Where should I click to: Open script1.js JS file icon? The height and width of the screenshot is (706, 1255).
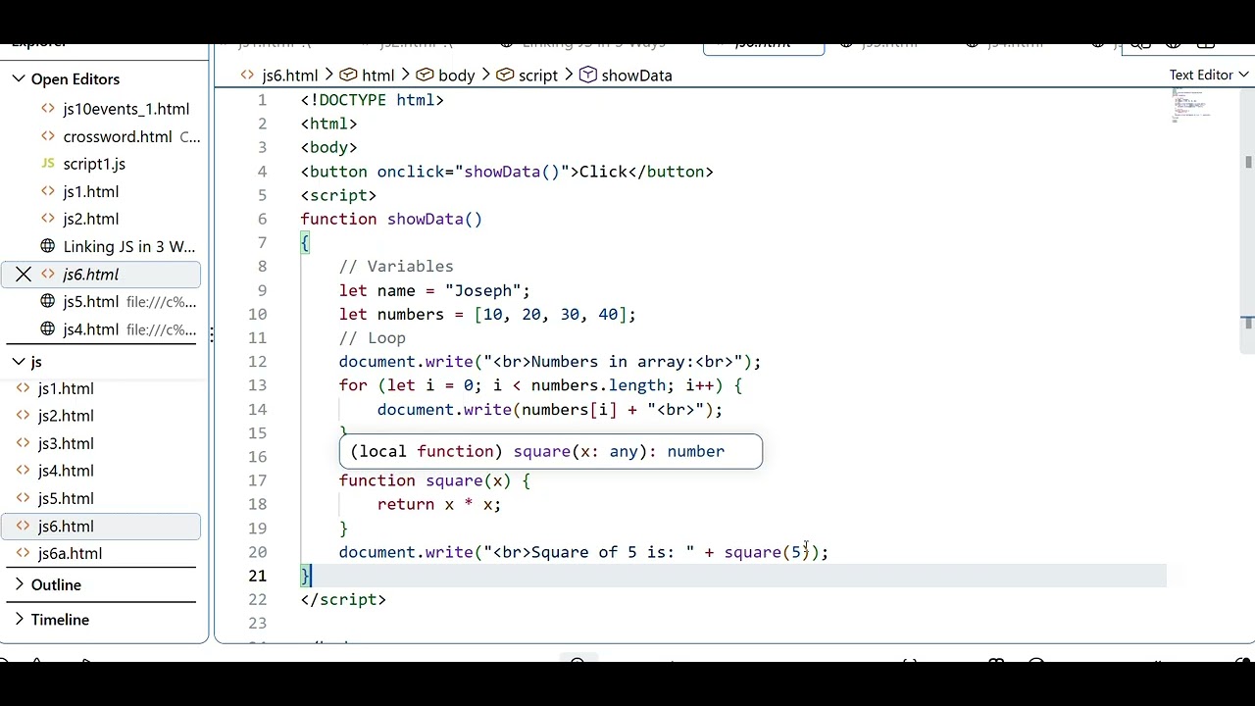[x=48, y=164]
